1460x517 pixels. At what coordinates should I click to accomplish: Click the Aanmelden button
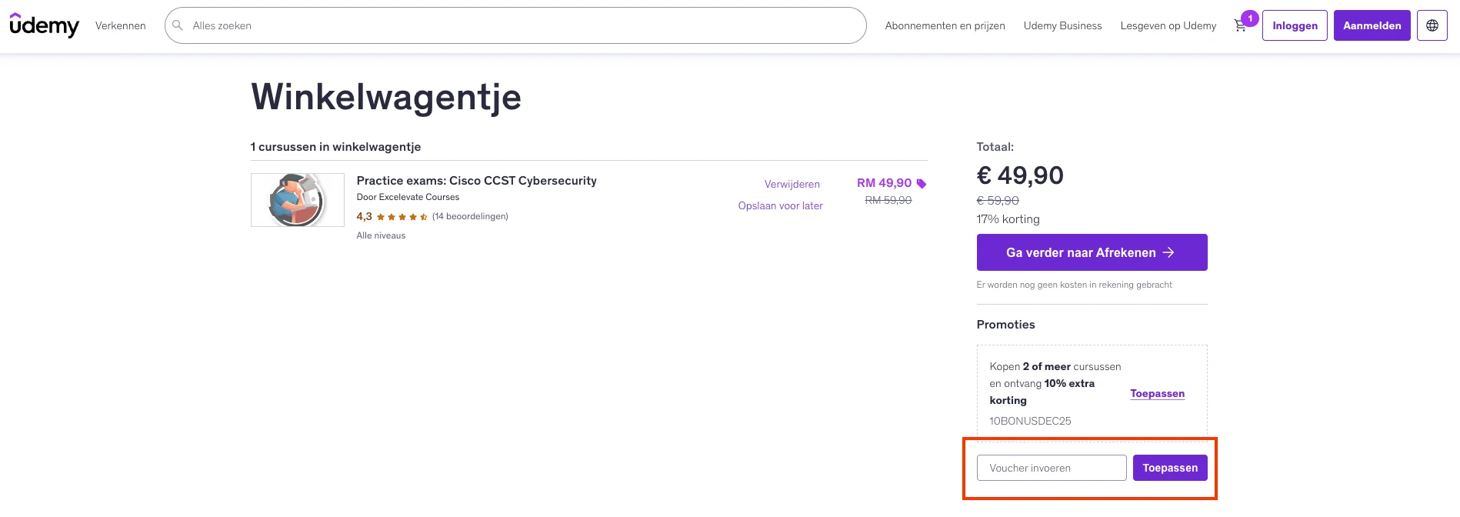pos(1372,25)
